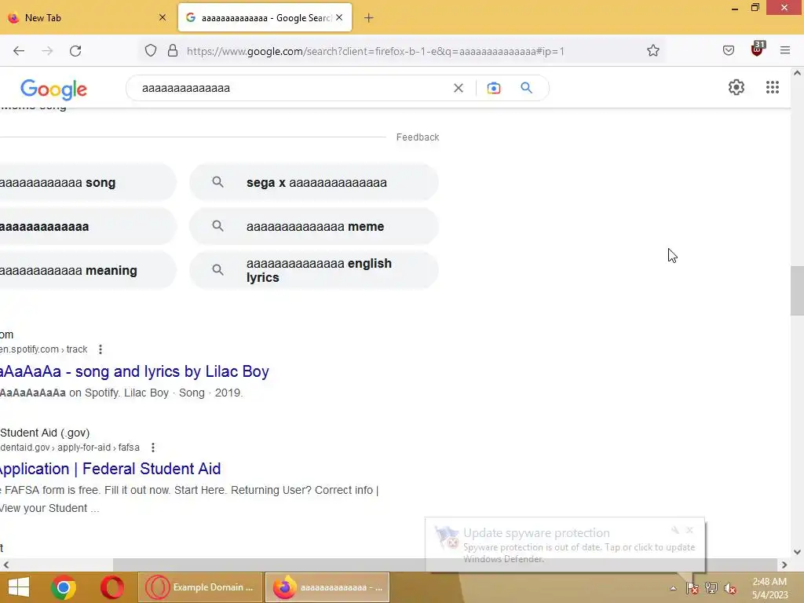This screenshot has width=804, height=603.
Task: Click the Firefox taskbar button
Action: pos(327,587)
